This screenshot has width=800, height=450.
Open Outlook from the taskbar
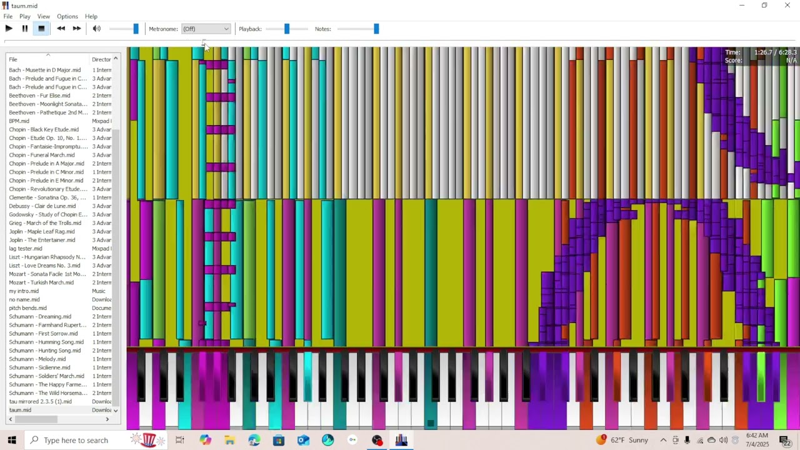click(303, 440)
